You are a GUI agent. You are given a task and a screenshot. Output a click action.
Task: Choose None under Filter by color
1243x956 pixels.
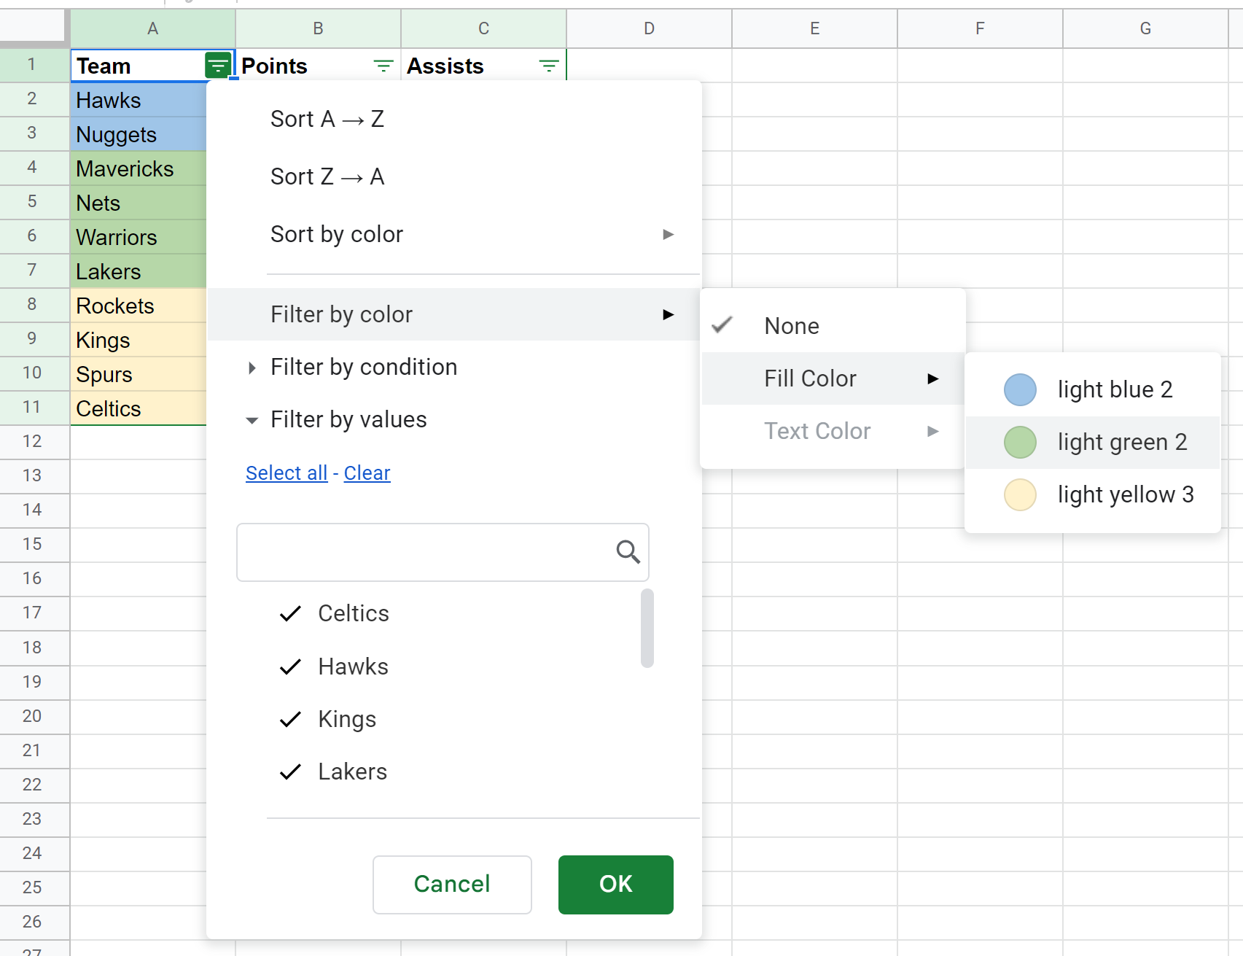tap(791, 326)
